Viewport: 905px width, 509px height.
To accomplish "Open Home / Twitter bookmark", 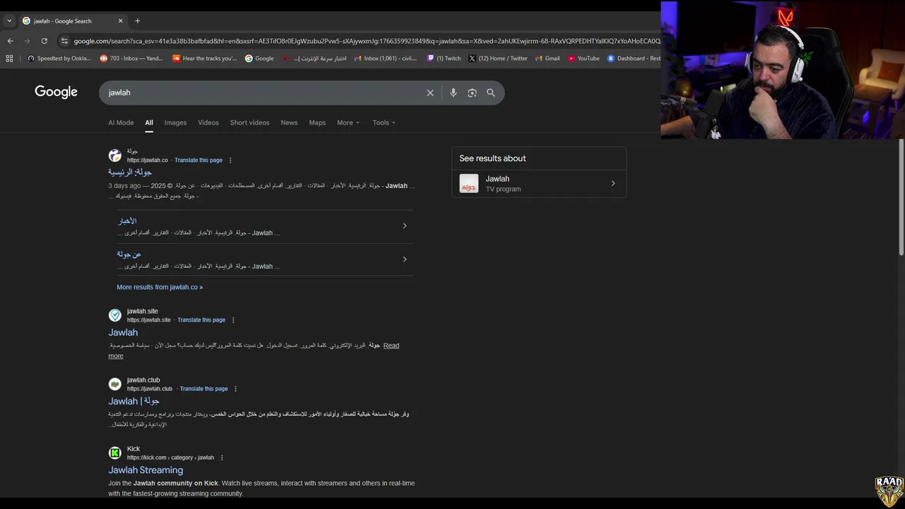I will pos(498,59).
